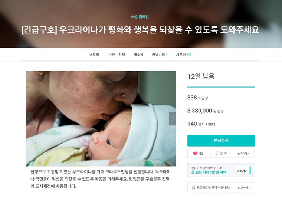Click the speech bubble inquiry icon
The width and height of the screenshot is (282, 197).
click(x=217, y=153)
